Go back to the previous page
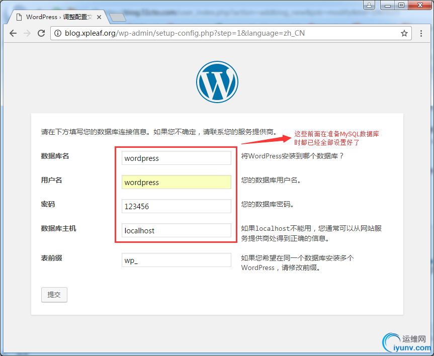The width and height of the screenshot is (434, 356). click(13, 34)
